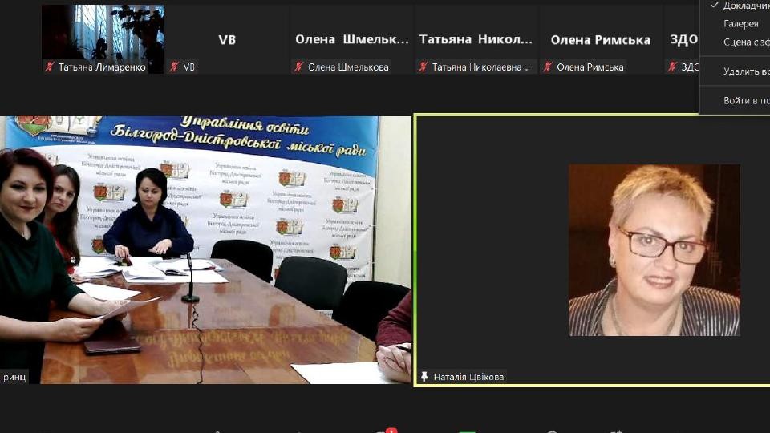Click the conference room video feed
The image size is (770, 433).
205,249
